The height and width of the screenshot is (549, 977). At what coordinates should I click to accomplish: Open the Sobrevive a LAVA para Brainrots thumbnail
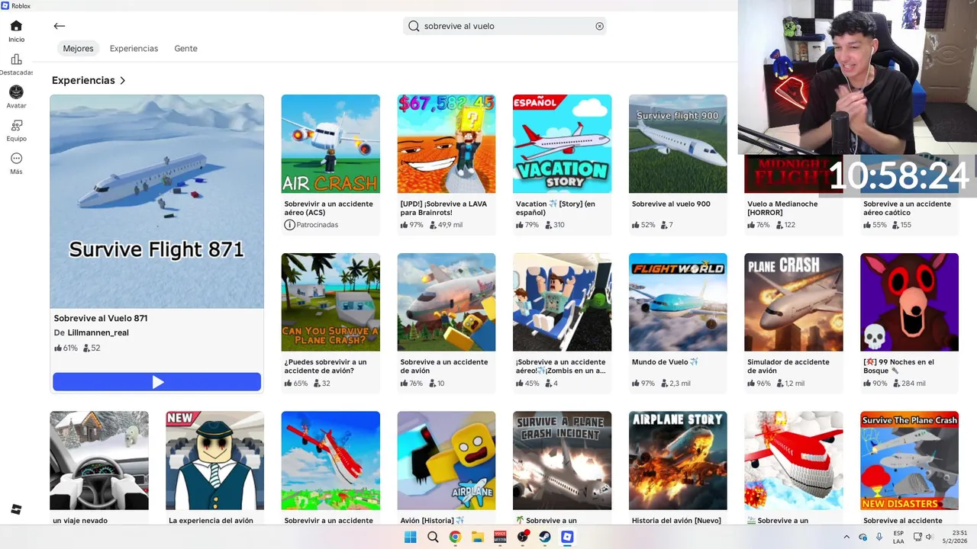click(447, 143)
